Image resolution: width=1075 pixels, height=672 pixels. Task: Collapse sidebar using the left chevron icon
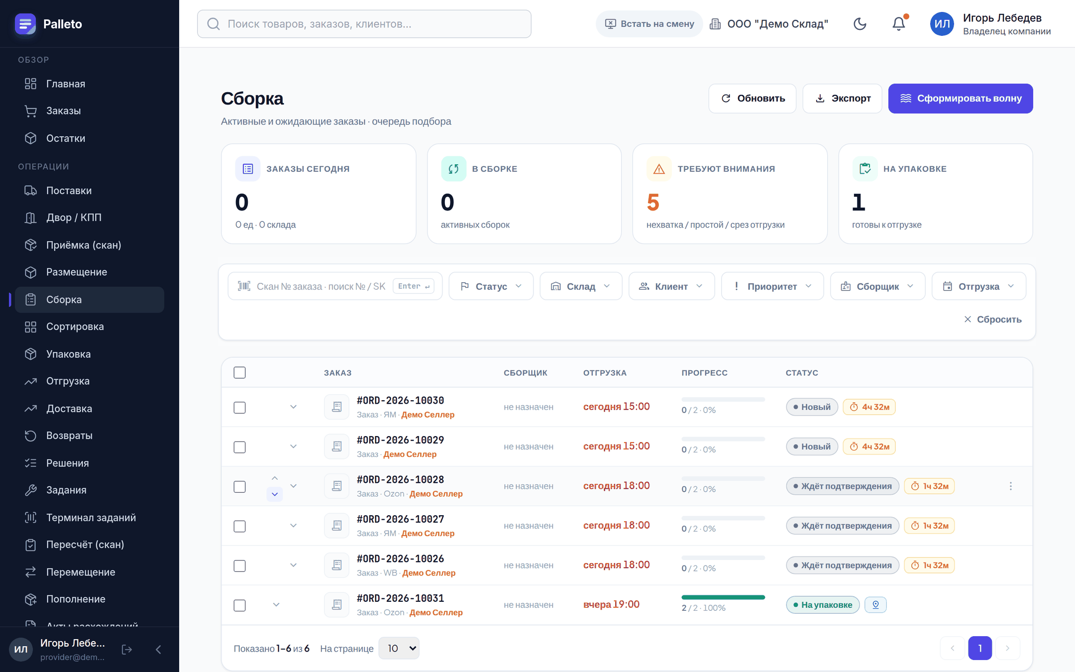(x=158, y=650)
